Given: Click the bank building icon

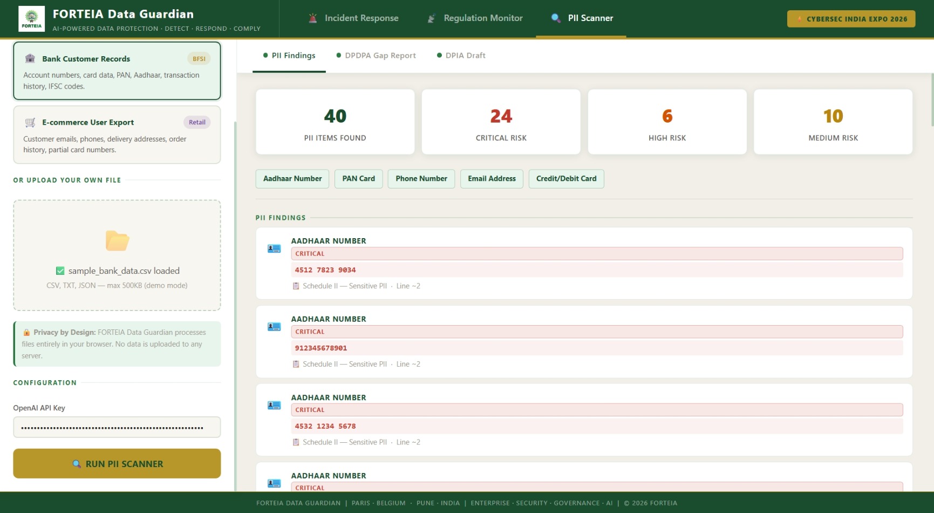Looking at the screenshot, I should (x=30, y=58).
